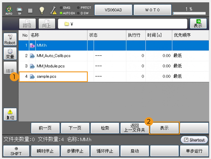Viewport: 211px width, 159px height.
Task: Click 最低 priority of sample.pcs
Action: 178,76
